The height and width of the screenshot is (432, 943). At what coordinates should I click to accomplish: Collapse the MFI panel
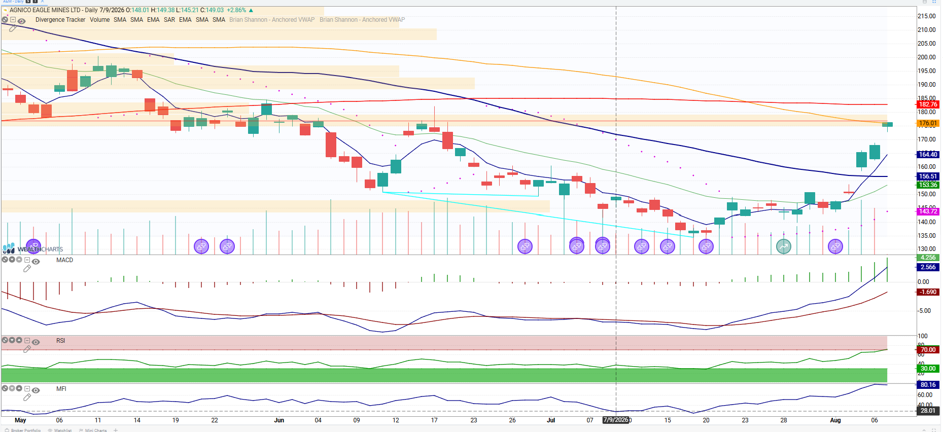(x=27, y=388)
